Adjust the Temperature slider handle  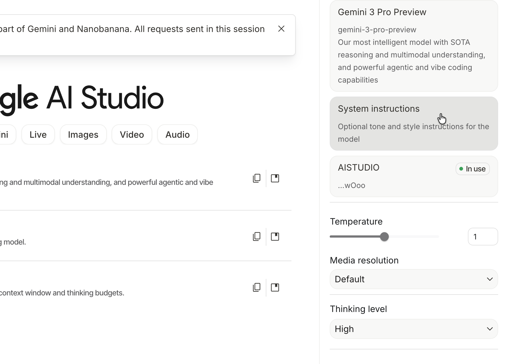coord(385,237)
